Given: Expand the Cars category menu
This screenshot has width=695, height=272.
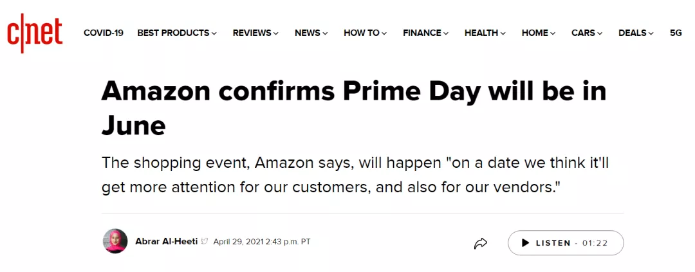Looking at the screenshot, I should (x=587, y=33).
